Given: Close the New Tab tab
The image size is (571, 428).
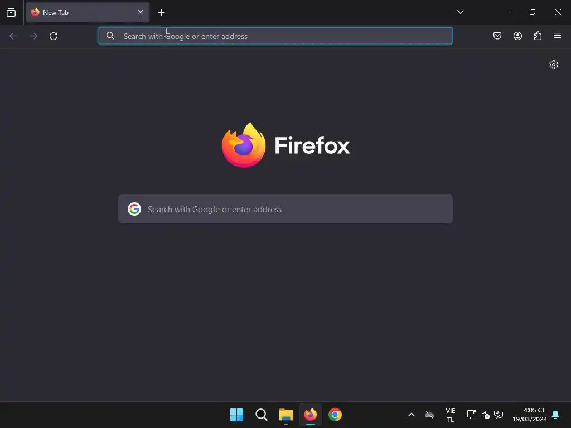Looking at the screenshot, I should pyautogui.click(x=141, y=12).
